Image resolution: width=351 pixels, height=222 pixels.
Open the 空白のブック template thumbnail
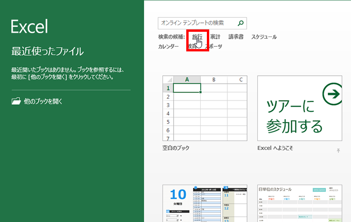[205, 108]
